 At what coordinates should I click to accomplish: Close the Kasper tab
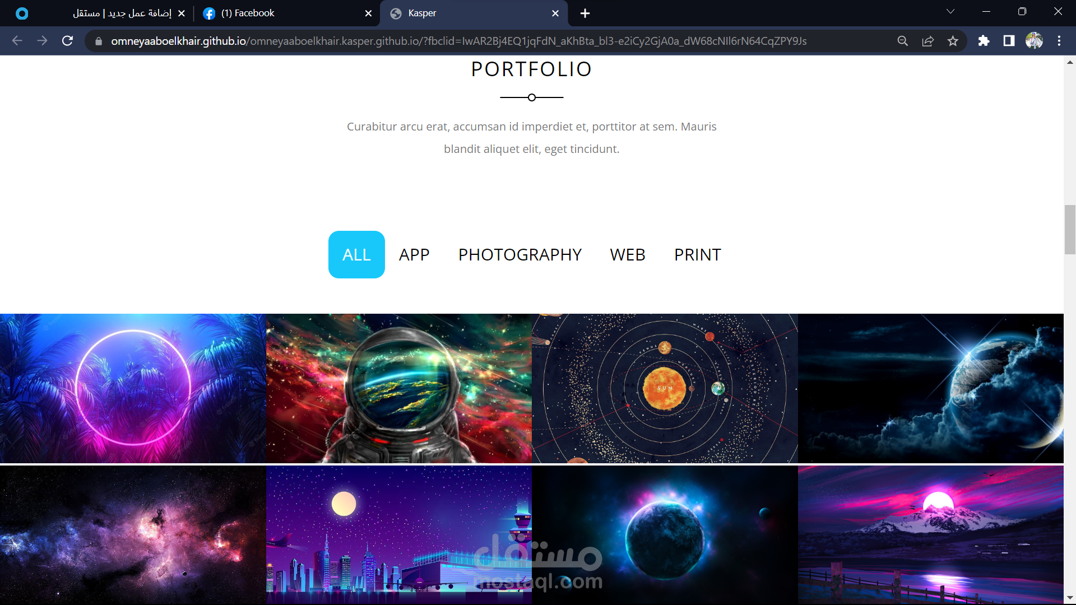tap(555, 13)
